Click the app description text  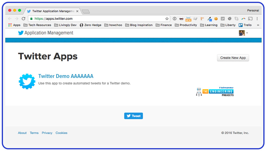click(x=84, y=83)
